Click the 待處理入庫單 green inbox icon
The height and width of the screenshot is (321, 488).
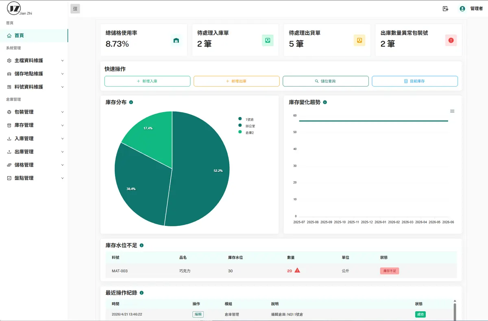pos(268,40)
